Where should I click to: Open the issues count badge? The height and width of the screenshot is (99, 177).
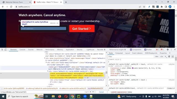coord(162,50)
